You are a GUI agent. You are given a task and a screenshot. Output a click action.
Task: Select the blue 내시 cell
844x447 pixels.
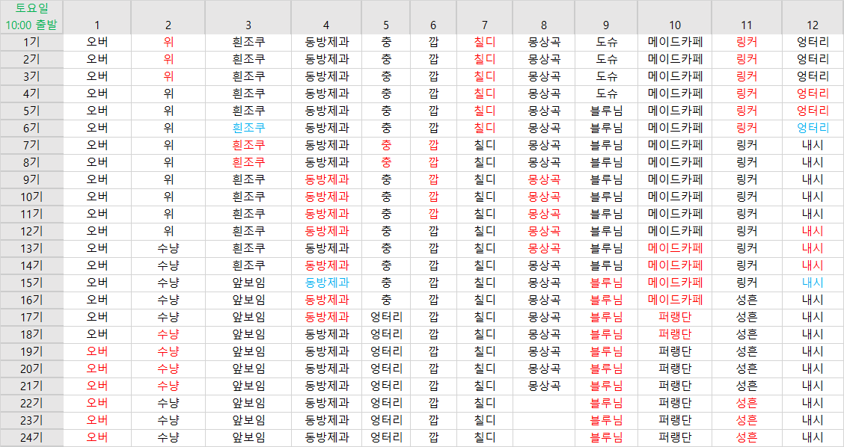(x=813, y=283)
